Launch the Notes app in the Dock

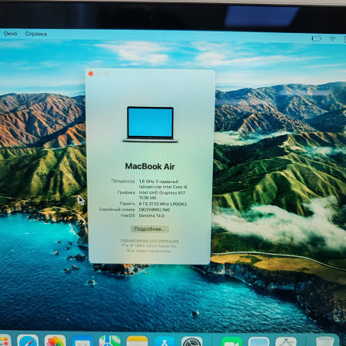tap(137, 341)
